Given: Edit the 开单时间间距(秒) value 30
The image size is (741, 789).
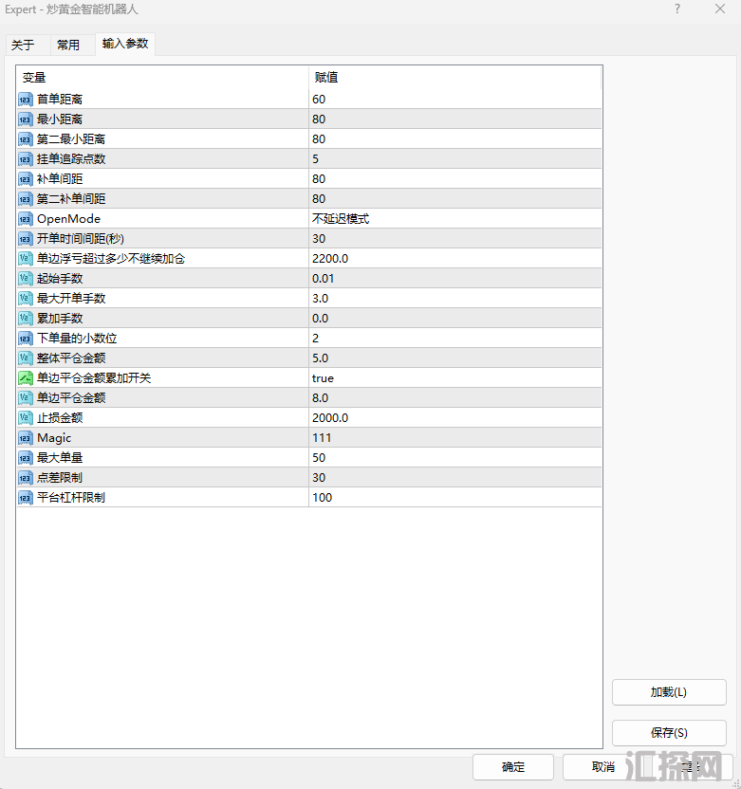Looking at the screenshot, I should click(x=455, y=239).
